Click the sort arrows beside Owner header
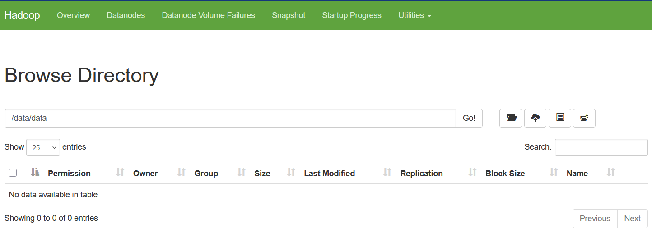This screenshot has width=652, height=233. [182, 173]
